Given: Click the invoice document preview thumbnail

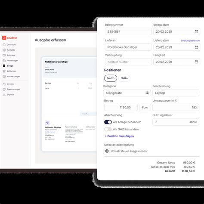Looking at the screenshot, I should [69, 104].
